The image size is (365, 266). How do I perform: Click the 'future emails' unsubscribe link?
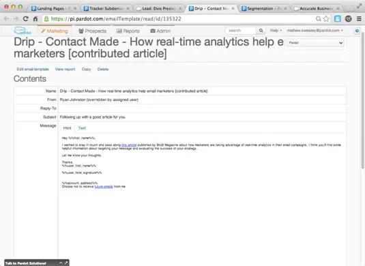[x=104, y=187]
